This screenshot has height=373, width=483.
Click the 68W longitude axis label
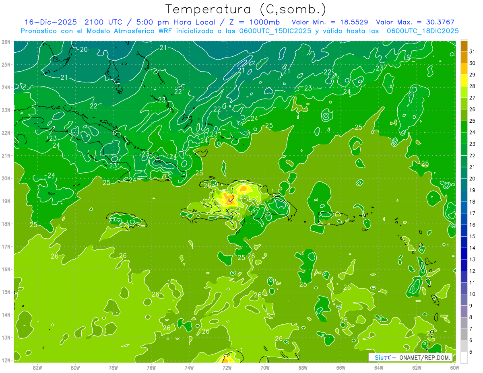[303, 367]
